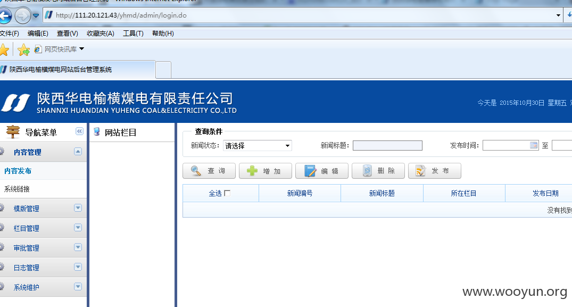Viewport: 572px width, 307px height.
Task: Open the 新闻状态 请选择 dropdown
Action: pyautogui.click(x=257, y=146)
